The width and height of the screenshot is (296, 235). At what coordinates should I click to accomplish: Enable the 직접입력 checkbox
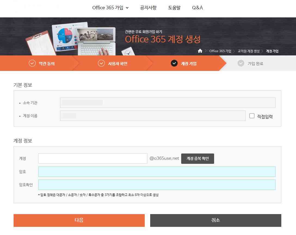[252, 116]
